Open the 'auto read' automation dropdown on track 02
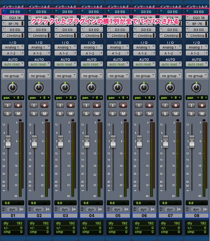 click(x=39, y=64)
